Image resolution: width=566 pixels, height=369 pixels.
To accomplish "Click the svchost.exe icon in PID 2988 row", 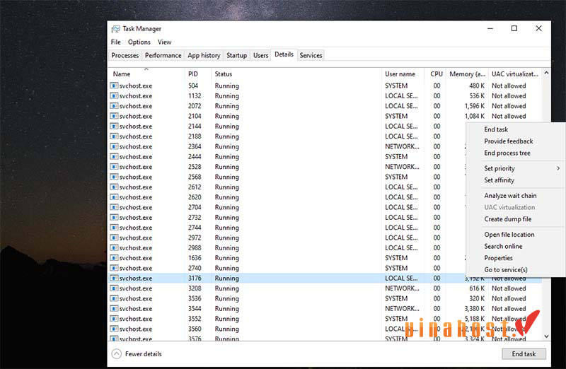I will coord(114,248).
